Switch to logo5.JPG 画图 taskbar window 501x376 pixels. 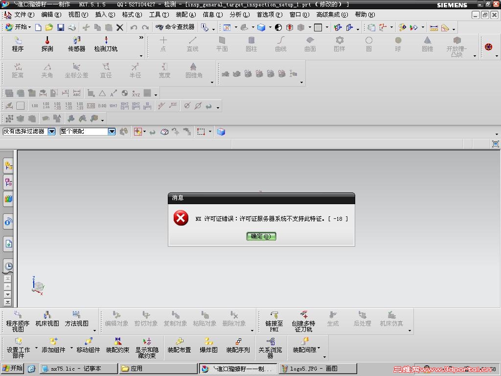click(x=318, y=369)
